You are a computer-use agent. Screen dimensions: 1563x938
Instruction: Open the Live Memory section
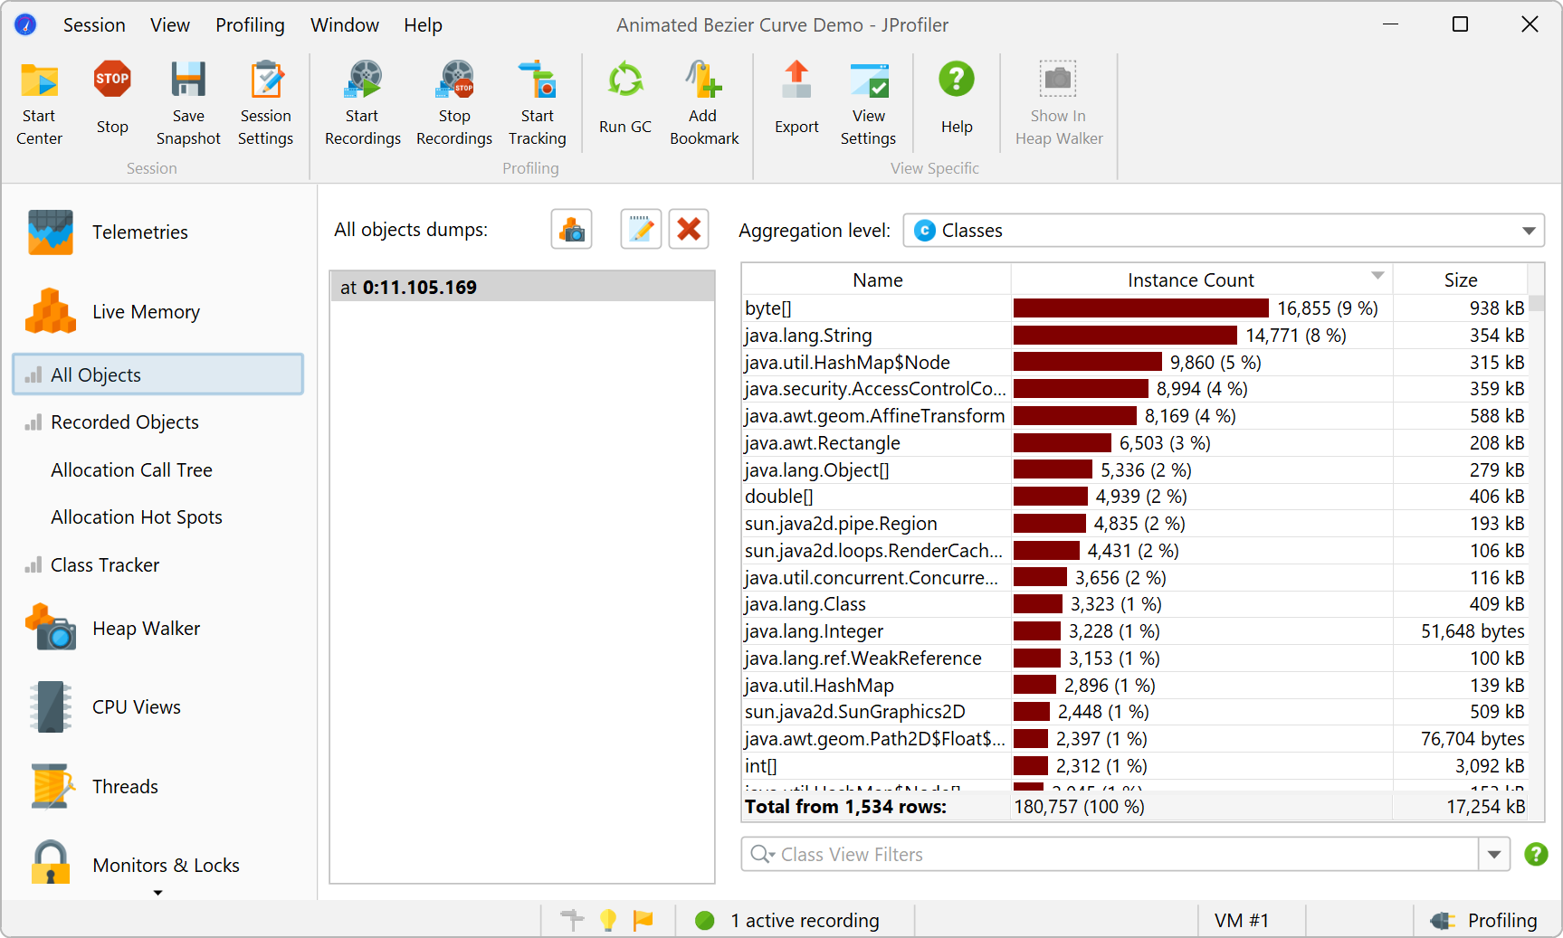pos(114,312)
